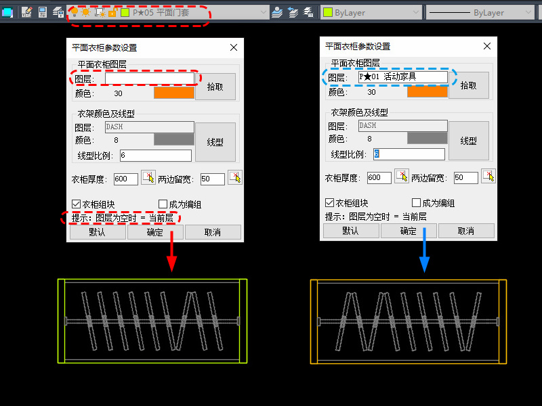The image size is (542, 406).
Task: Click 衣柜厚度 field in right dialog
Action: pos(379,177)
